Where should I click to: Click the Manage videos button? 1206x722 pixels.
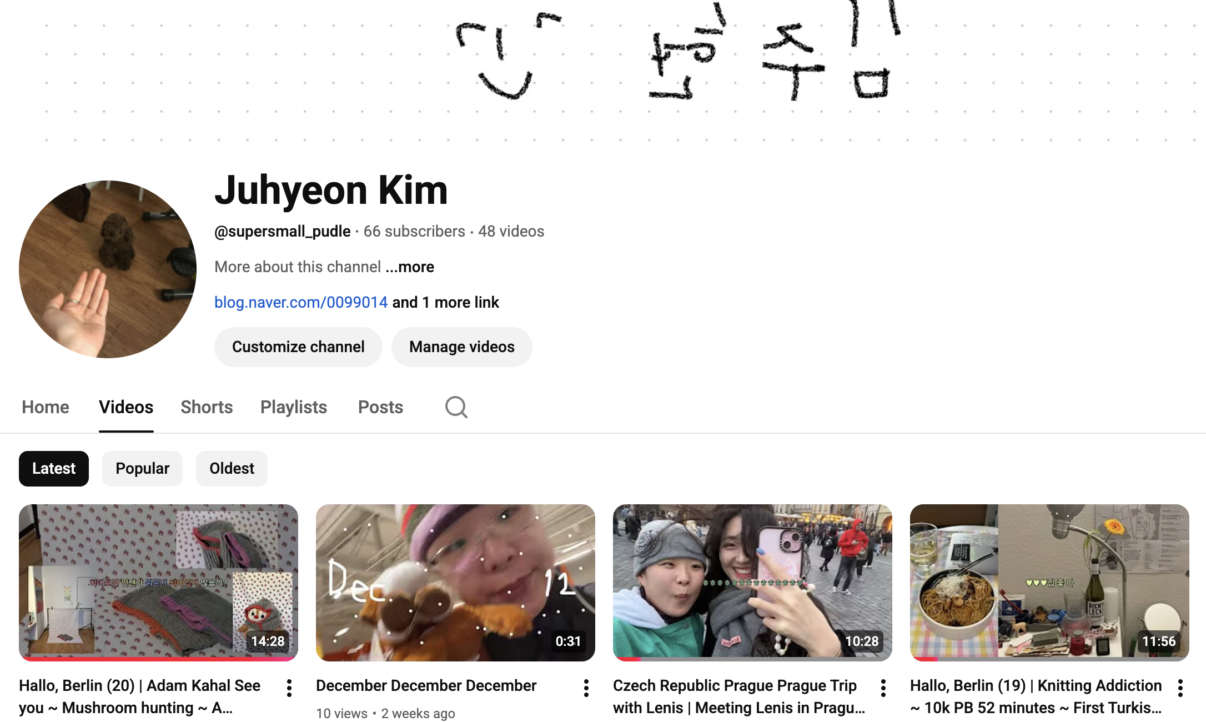[x=462, y=347]
